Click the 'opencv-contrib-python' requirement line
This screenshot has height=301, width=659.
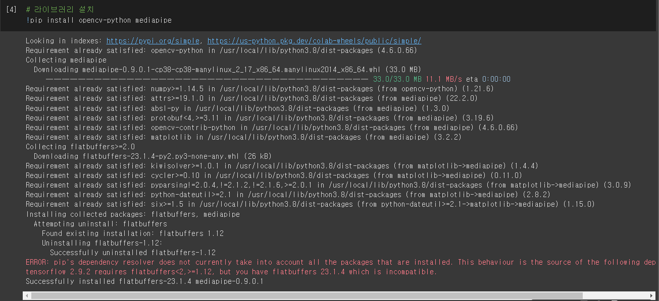point(272,127)
